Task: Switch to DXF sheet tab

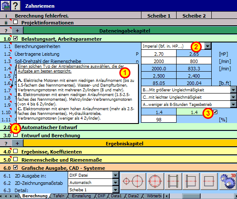Action: click(101, 196)
